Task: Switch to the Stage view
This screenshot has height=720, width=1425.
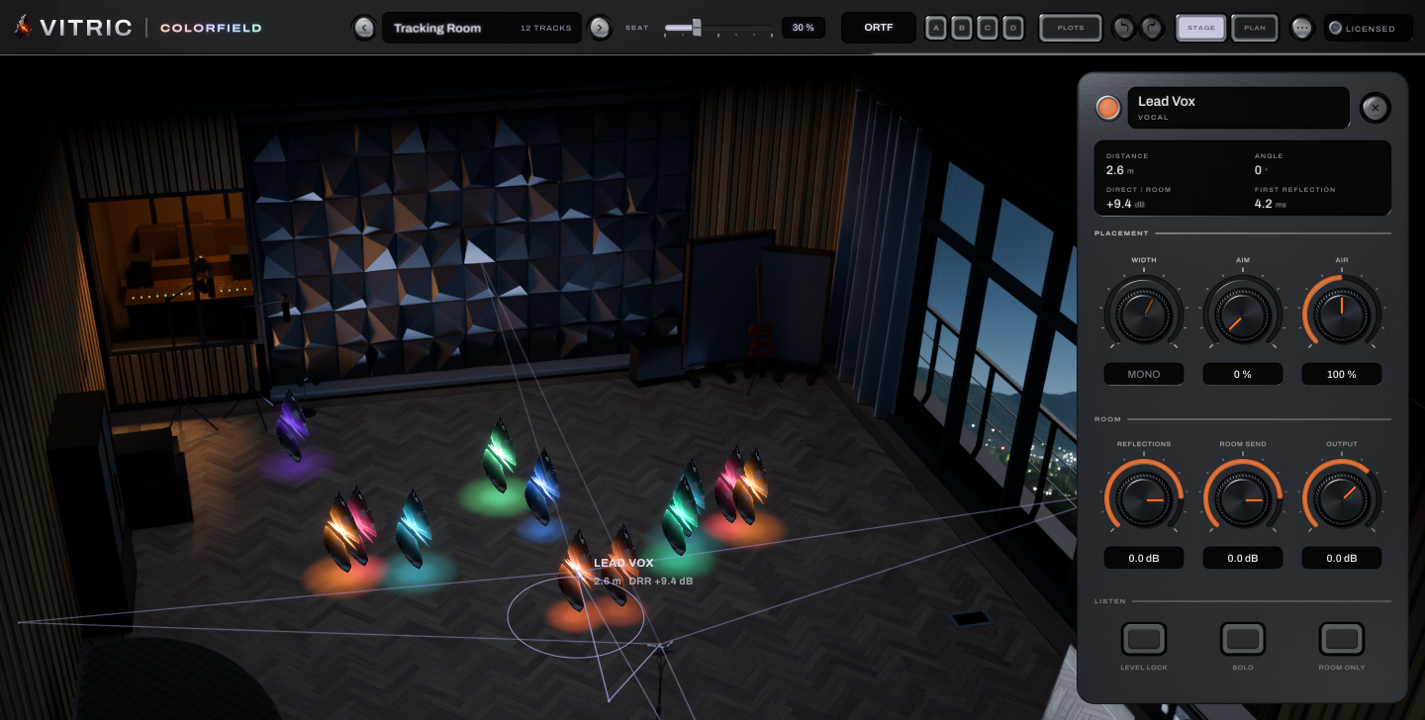Action: [1201, 28]
